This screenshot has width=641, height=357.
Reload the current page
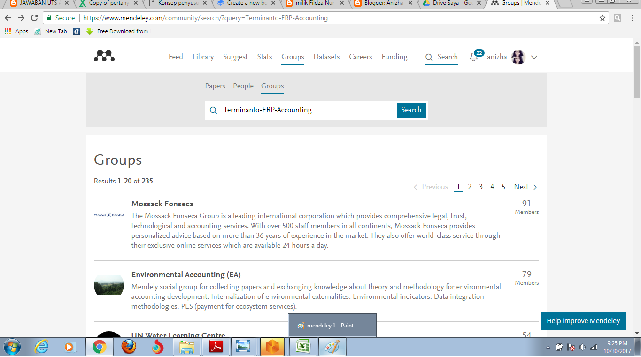tap(34, 18)
